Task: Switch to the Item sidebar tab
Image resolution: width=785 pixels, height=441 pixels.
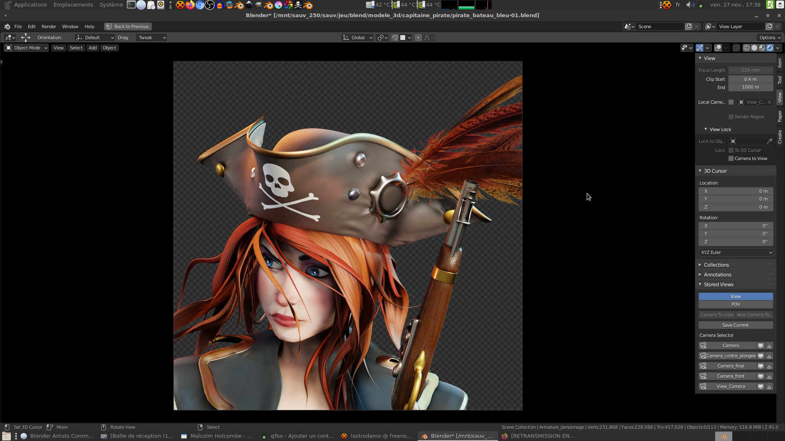Action: pyautogui.click(x=780, y=63)
